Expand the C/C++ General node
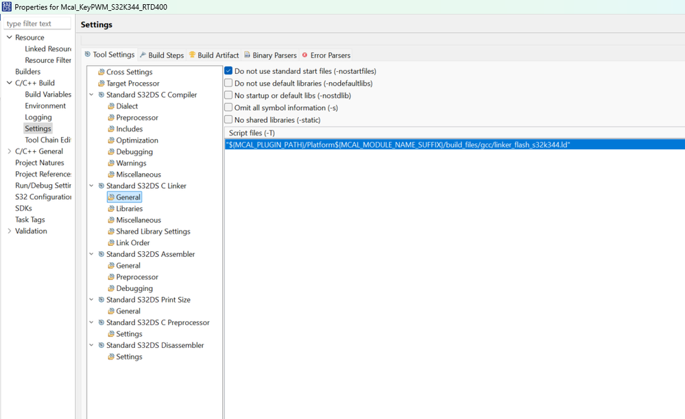Viewport: 685px width, 419px height. point(9,151)
